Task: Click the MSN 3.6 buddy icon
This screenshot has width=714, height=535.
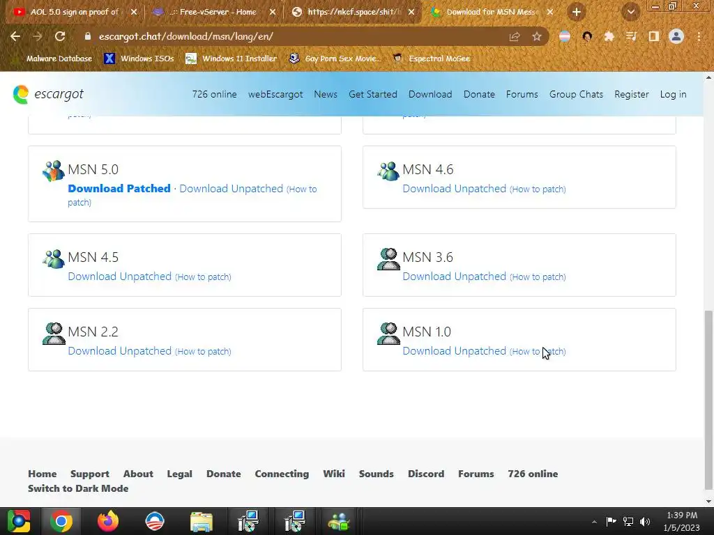Action: coord(388,259)
